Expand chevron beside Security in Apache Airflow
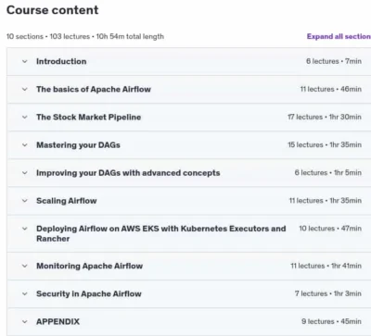 click(x=25, y=293)
